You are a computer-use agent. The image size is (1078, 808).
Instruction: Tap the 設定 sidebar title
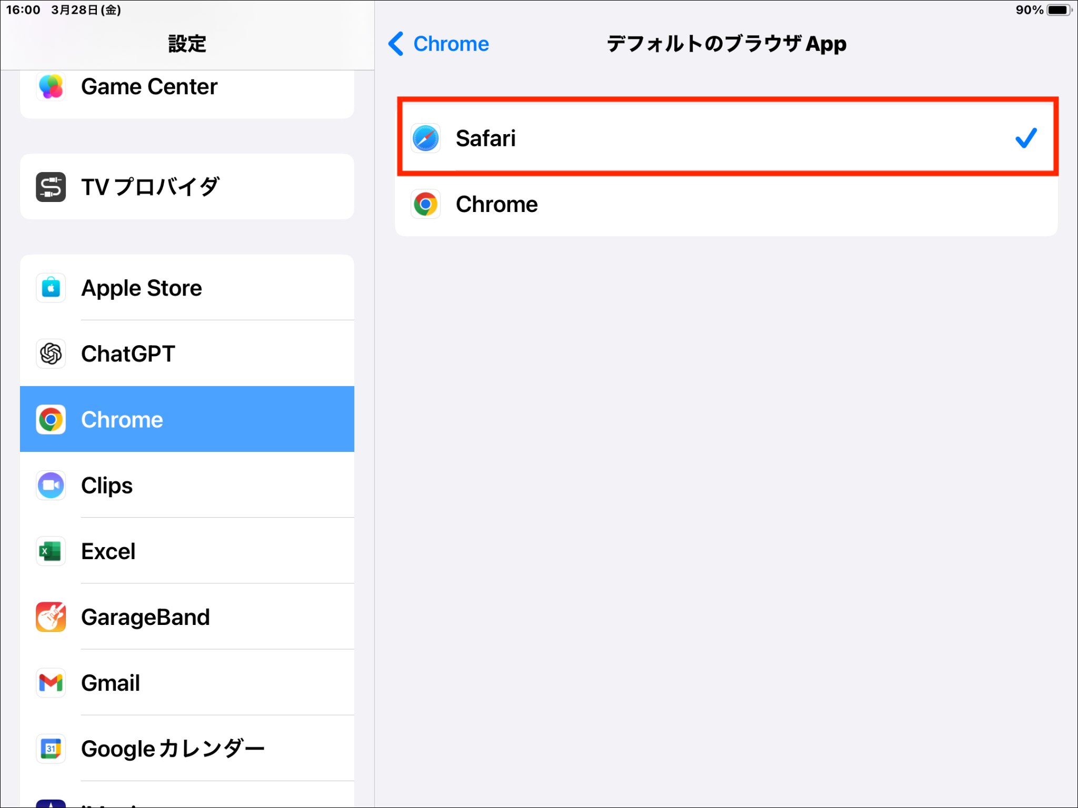187,44
